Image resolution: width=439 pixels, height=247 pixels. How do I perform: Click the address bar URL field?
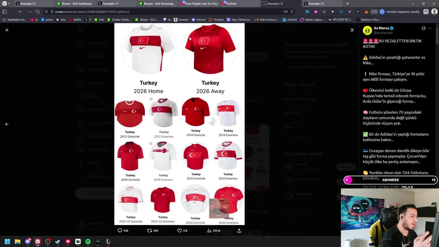coord(168,12)
